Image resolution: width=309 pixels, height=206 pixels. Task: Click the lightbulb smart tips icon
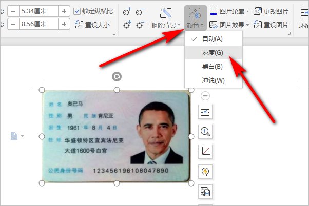(205, 172)
